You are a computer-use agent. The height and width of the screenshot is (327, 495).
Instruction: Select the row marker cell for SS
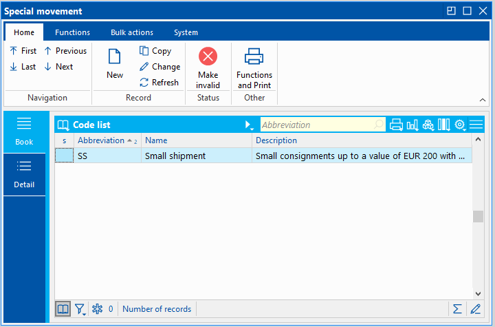pos(64,156)
